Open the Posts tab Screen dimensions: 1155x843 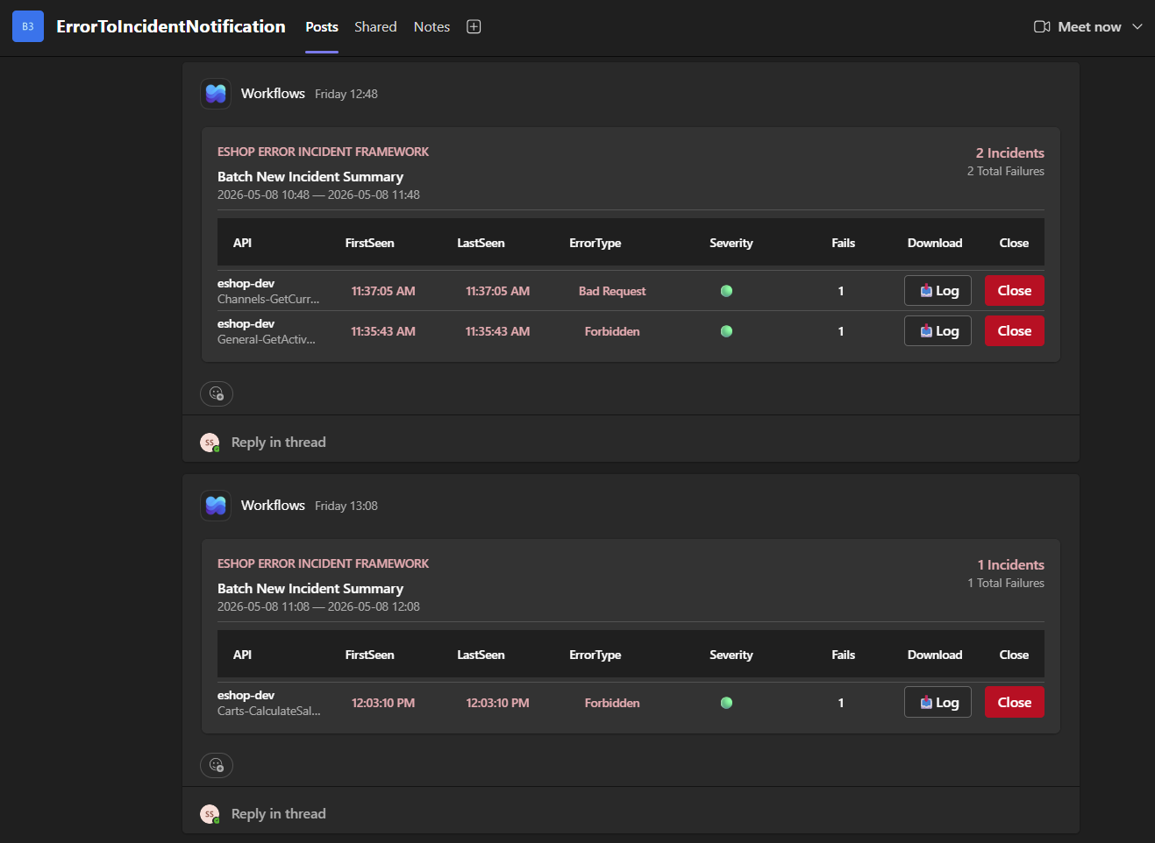coord(322,27)
